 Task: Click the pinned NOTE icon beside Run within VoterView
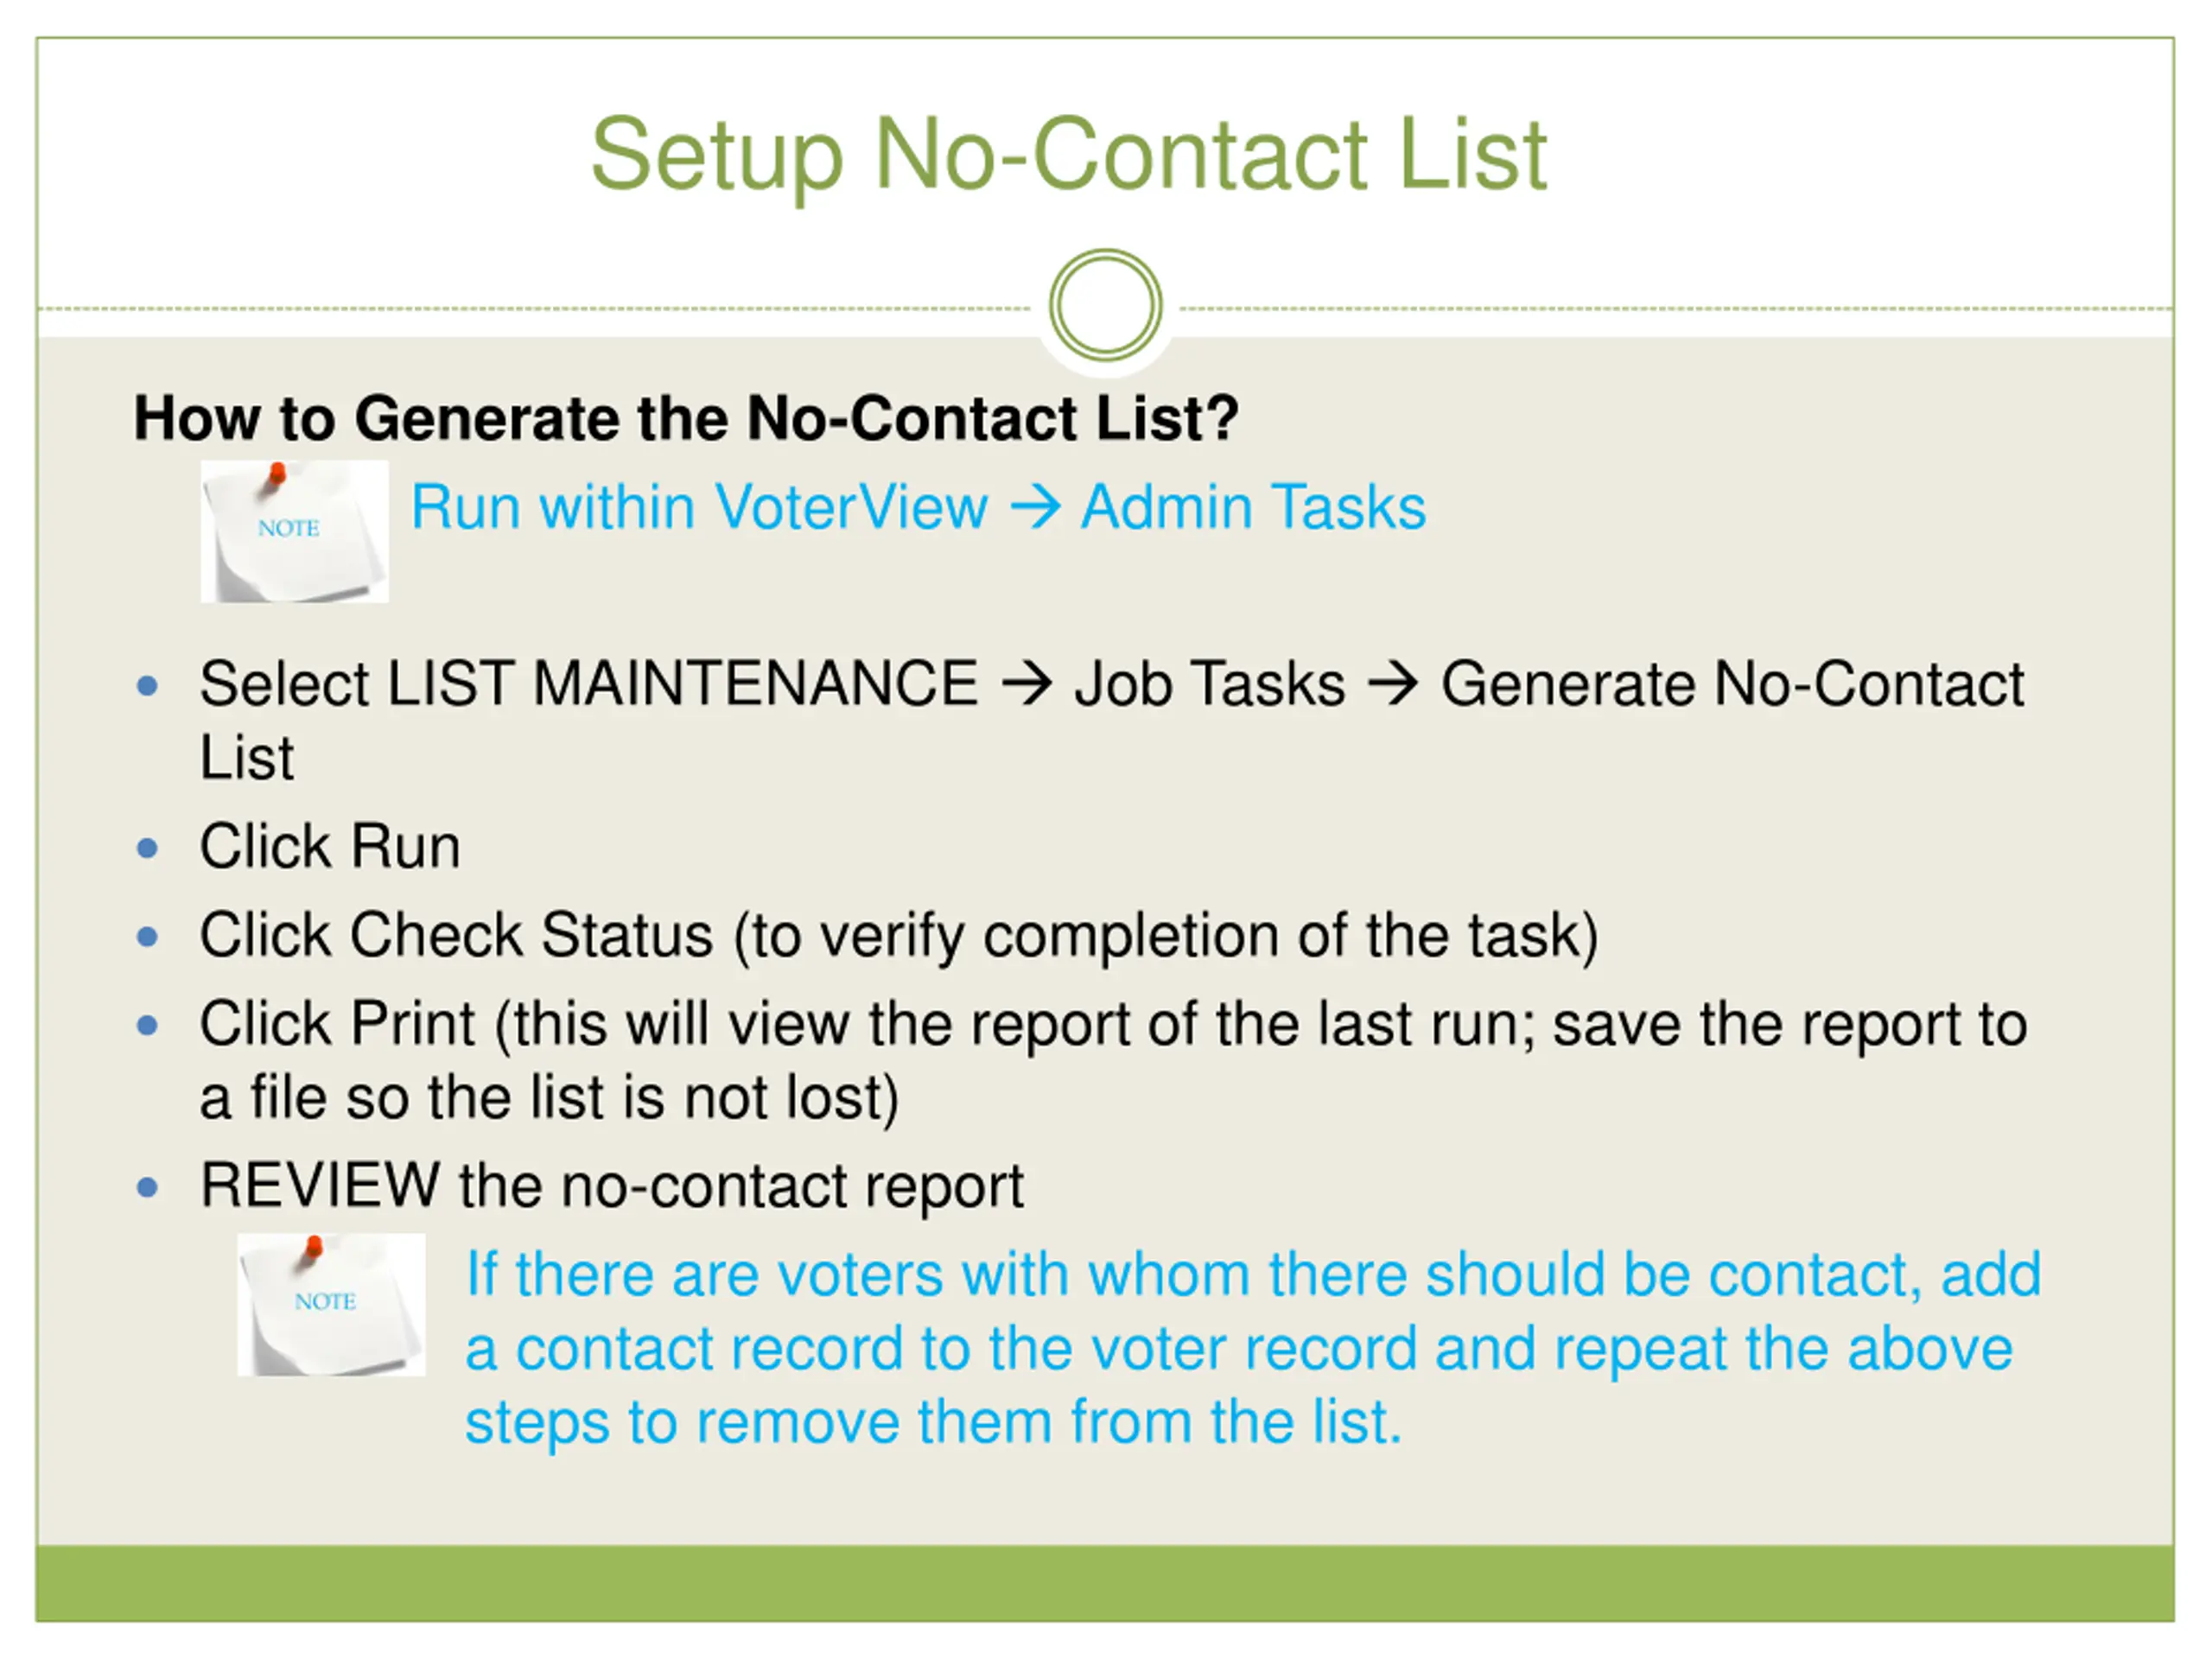click(x=294, y=531)
